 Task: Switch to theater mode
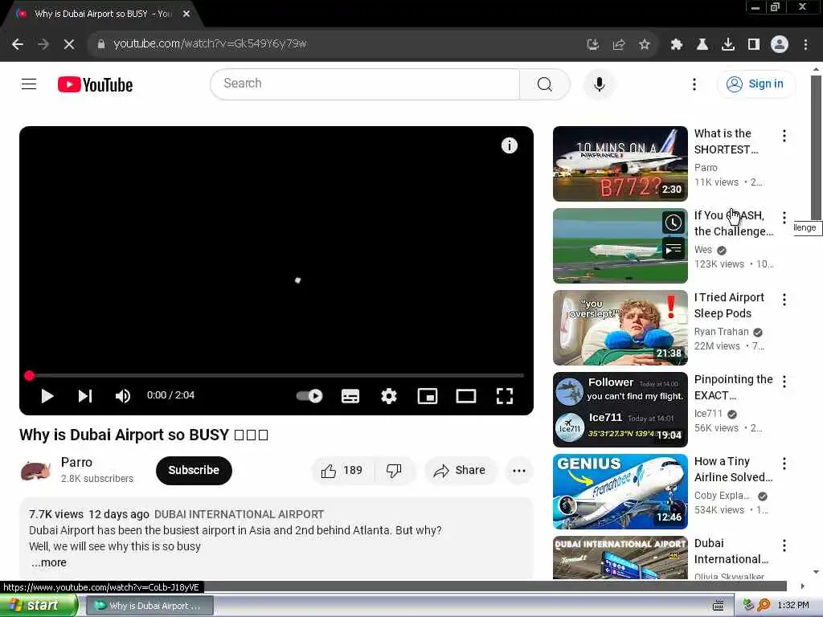[x=465, y=396]
